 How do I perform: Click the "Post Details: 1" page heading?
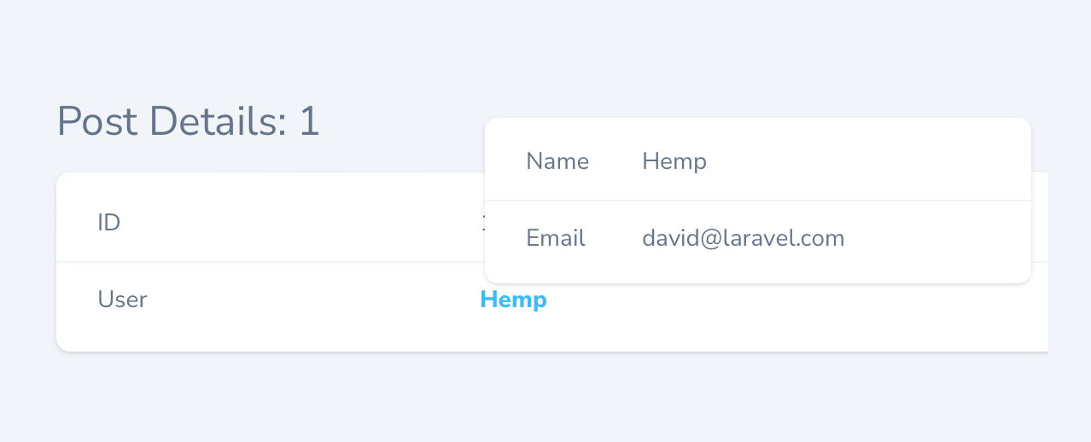click(x=188, y=122)
